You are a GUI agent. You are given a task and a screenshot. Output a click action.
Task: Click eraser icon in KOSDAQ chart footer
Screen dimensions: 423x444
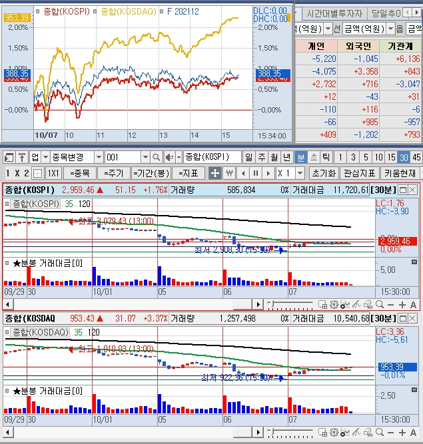coord(368,433)
